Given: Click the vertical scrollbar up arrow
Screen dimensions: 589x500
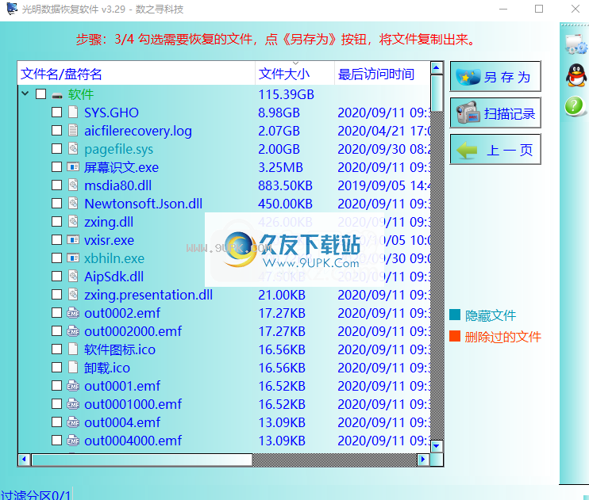Looking at the screenshot, I should 437,67.
